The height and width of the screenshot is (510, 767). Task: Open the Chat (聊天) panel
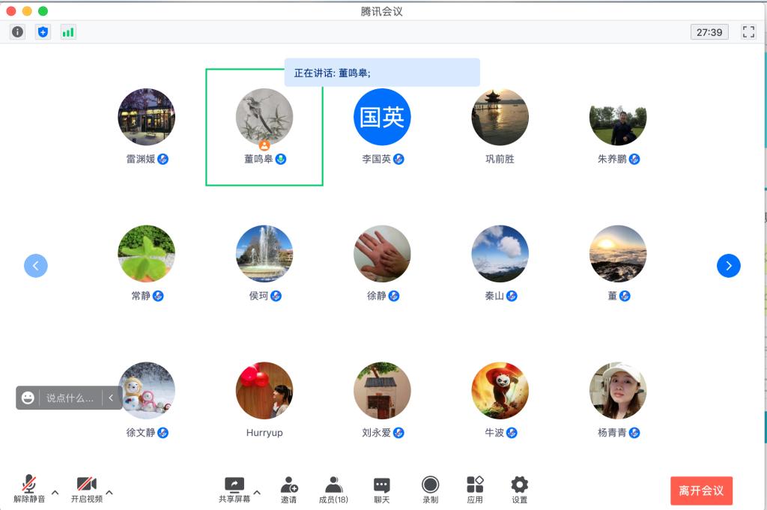[x=382, y=489]
